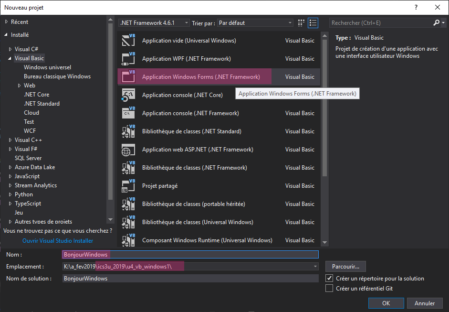The image size is (449, 312).
Task: Expand the Récent section
Action: coord(6,22)
